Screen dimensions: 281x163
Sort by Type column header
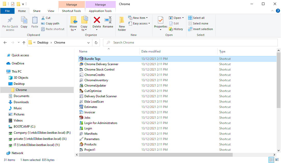pyautogui.click(x=222, y=51)
